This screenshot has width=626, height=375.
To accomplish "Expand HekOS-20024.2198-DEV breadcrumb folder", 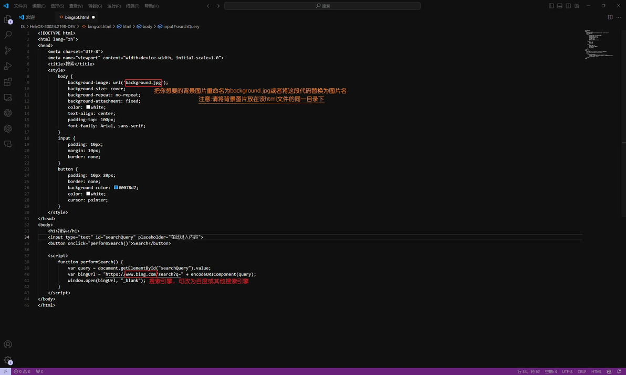I will [53, 27].
